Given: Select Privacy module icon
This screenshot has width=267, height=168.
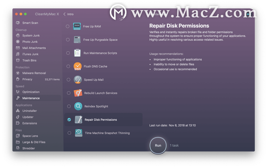Looking at the screenshot, I should pos(18,79).
